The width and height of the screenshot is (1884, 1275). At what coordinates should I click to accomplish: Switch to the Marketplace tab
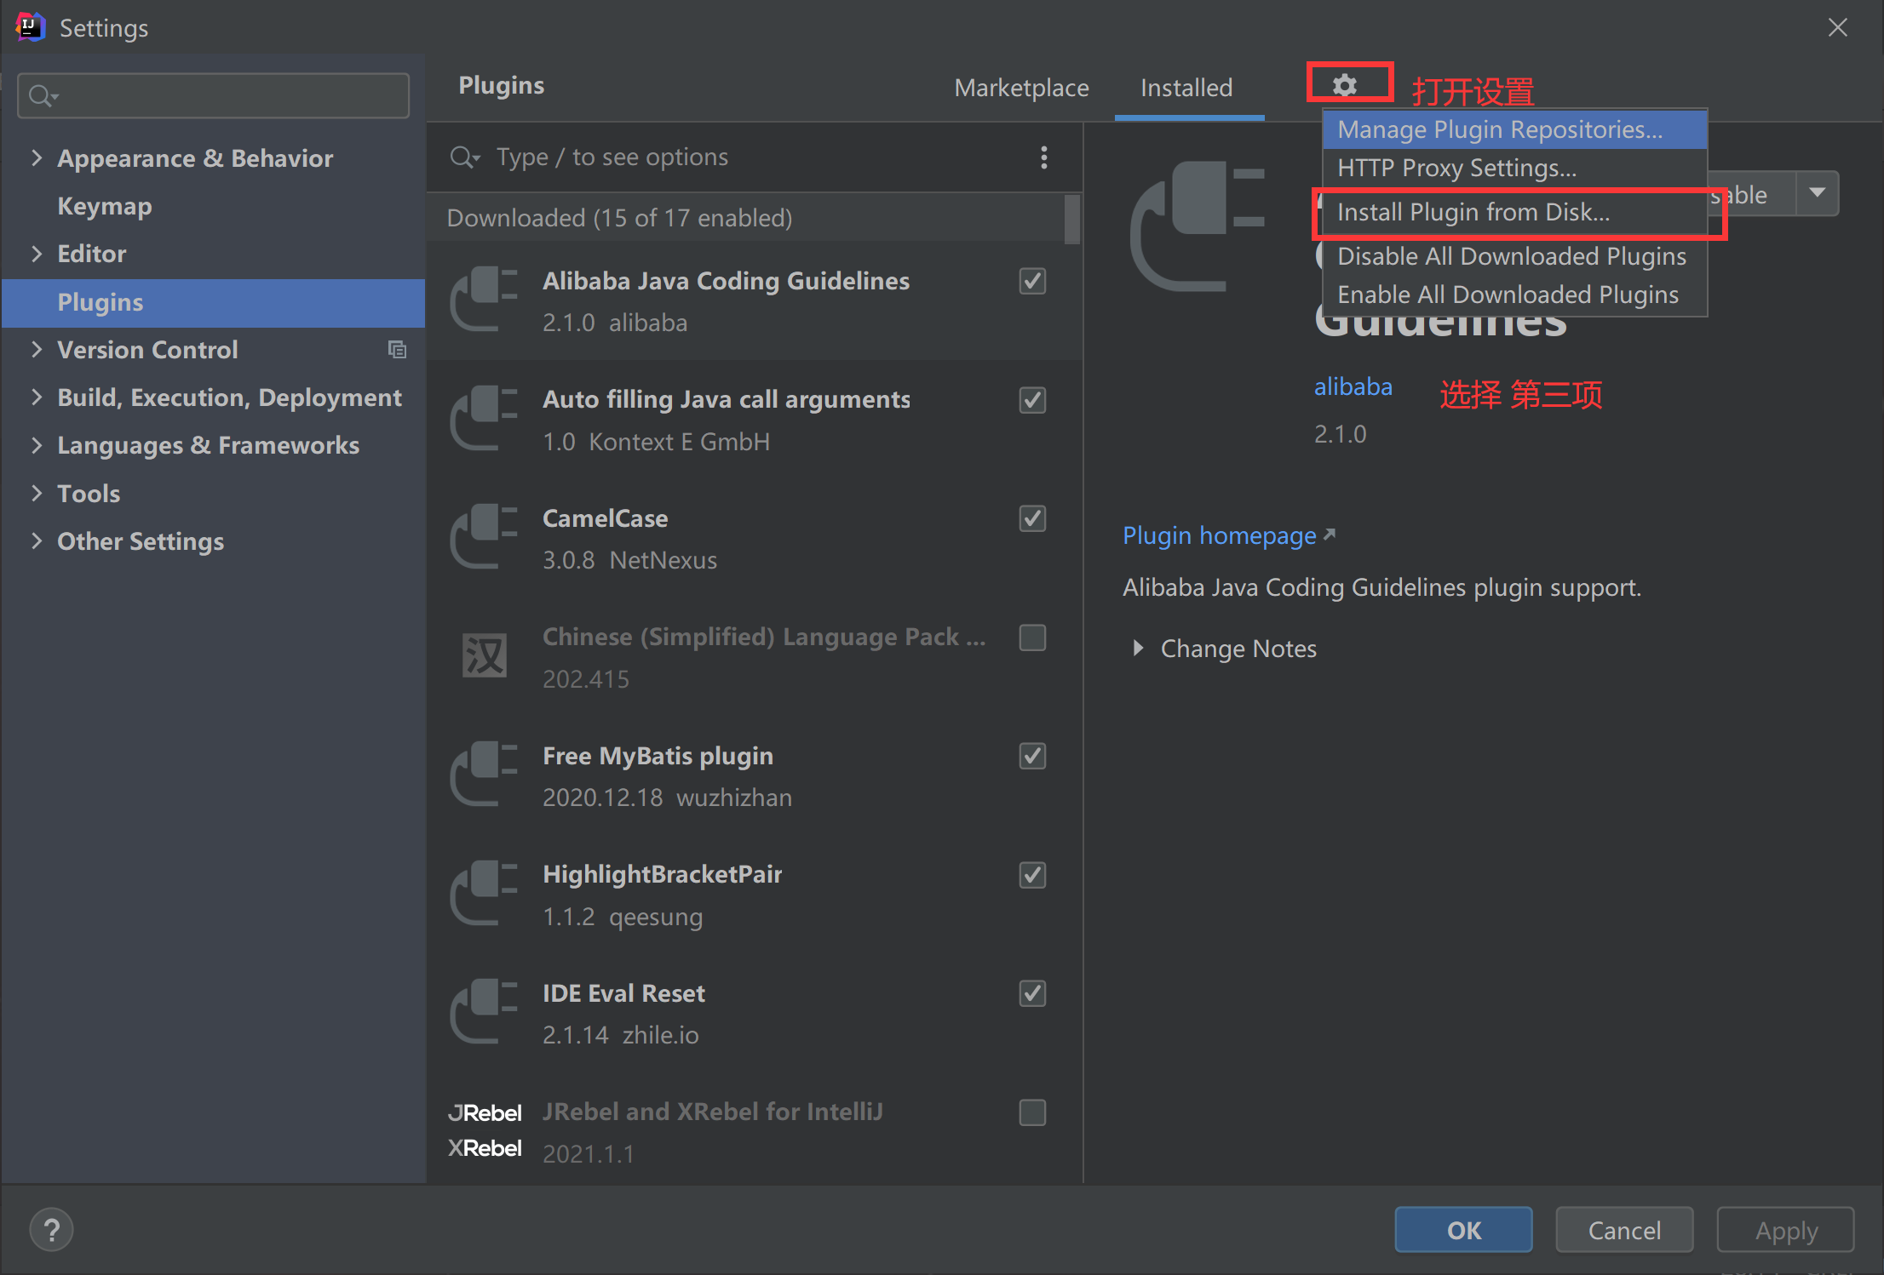point(1021,88)
